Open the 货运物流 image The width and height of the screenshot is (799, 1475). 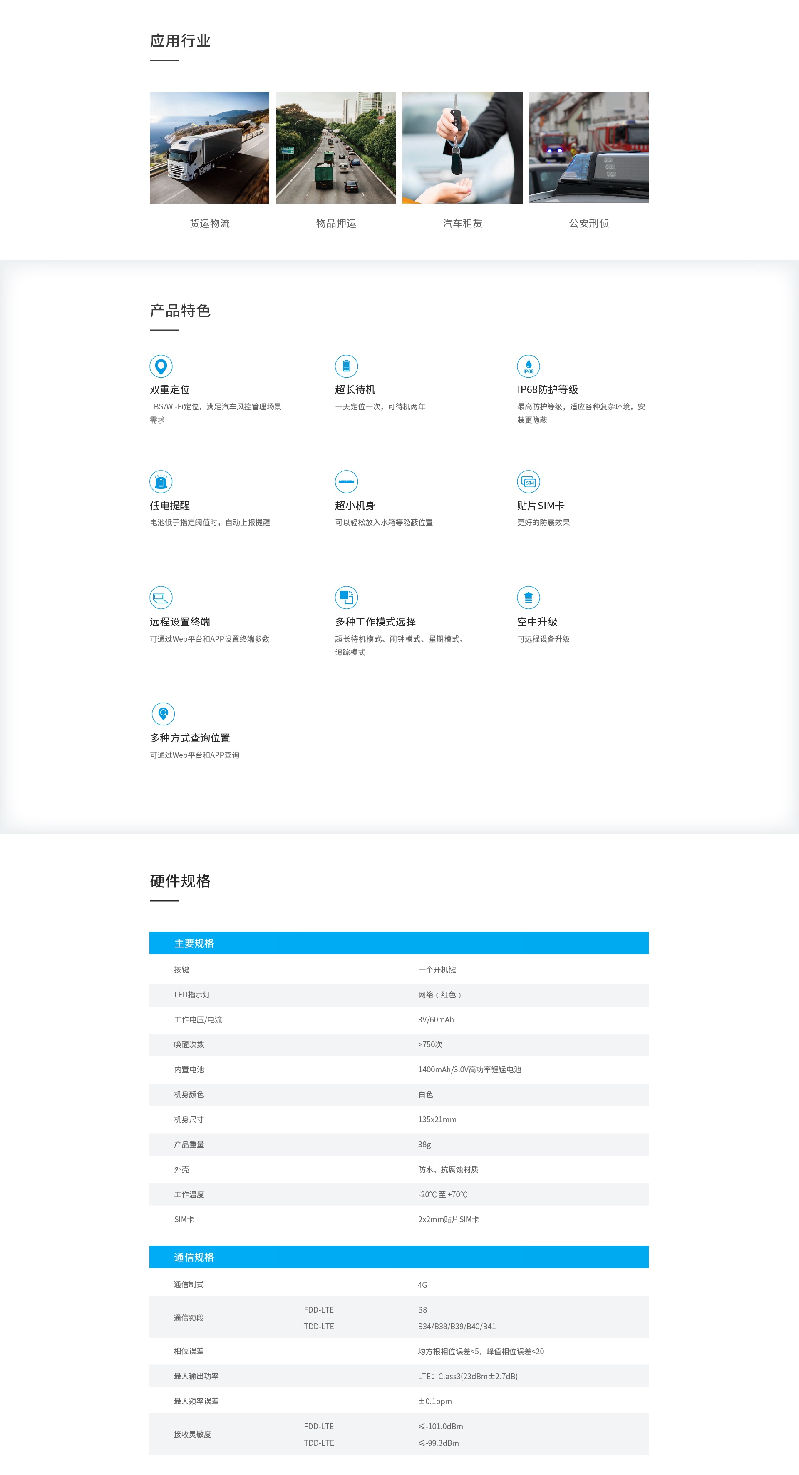pyautogui.click(x=209, y=149)
